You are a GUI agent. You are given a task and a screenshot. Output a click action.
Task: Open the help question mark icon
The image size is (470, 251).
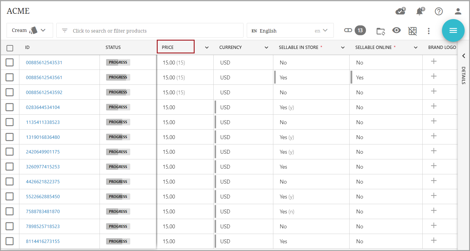pyautogui.click(x=438, y=11)
